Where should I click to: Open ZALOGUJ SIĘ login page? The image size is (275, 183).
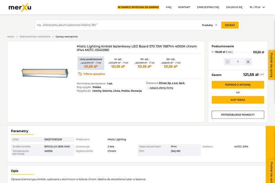[x=234, y=7]
